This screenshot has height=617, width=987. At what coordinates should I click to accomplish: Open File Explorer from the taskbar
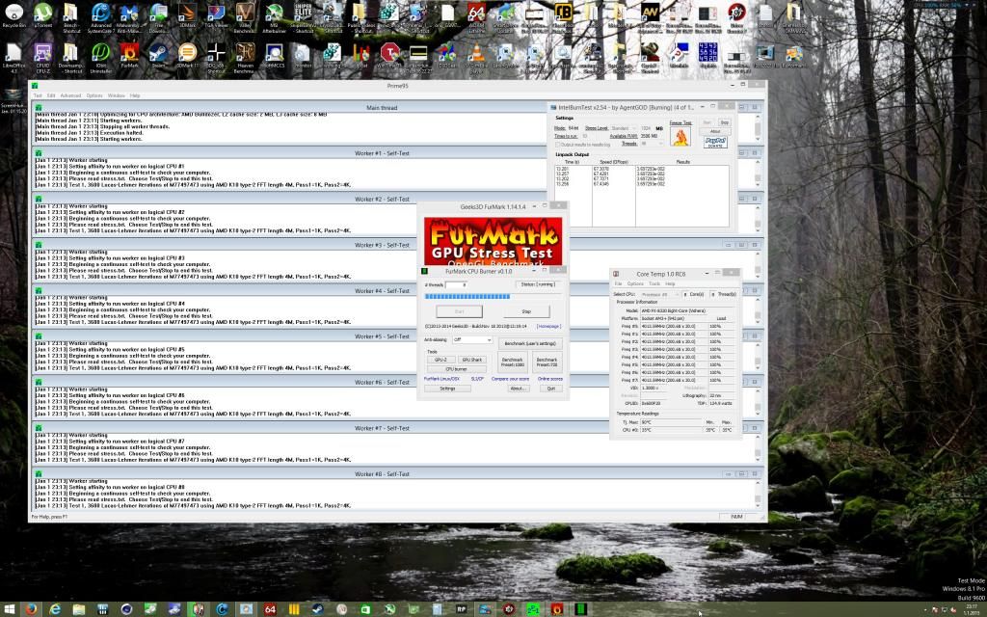79,609
